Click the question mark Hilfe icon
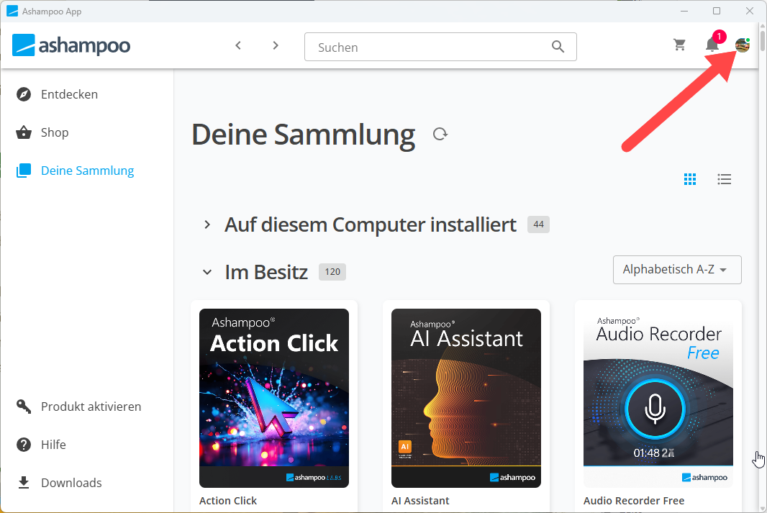767x513 pixels. tap(24, 445)
